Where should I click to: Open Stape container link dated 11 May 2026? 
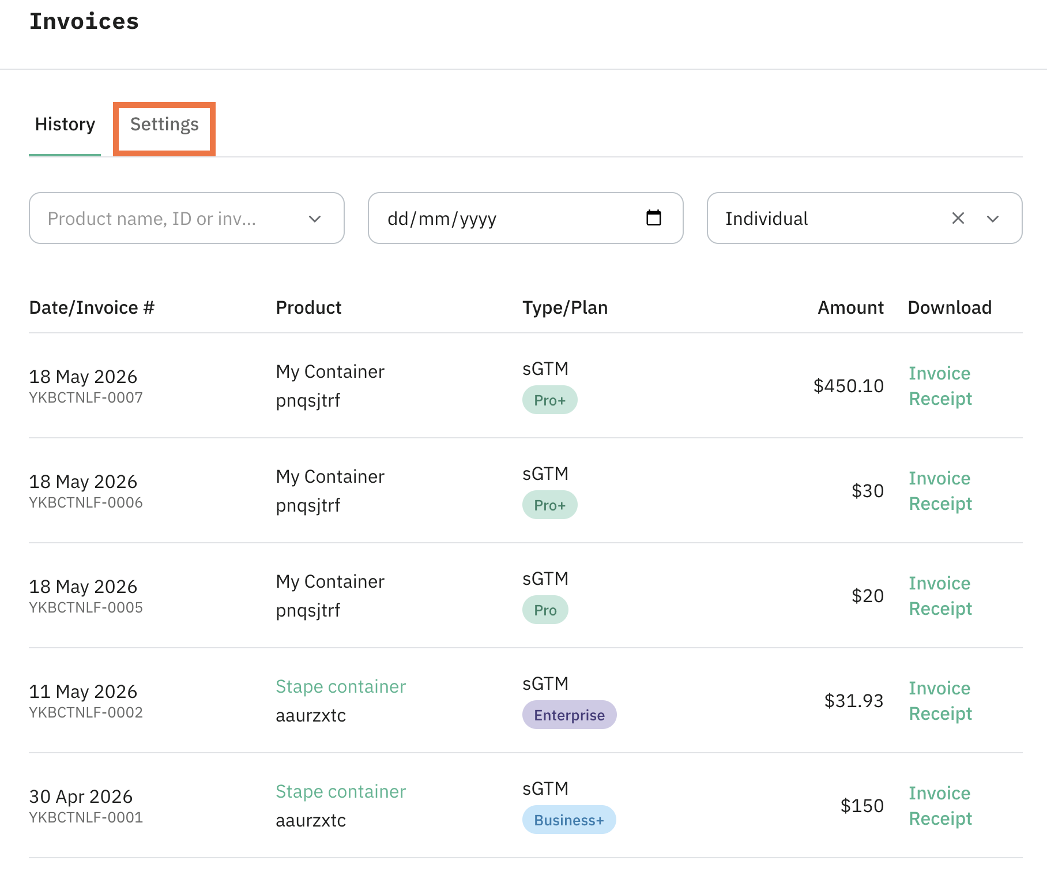pyautogui.click(x=341, y=686)
